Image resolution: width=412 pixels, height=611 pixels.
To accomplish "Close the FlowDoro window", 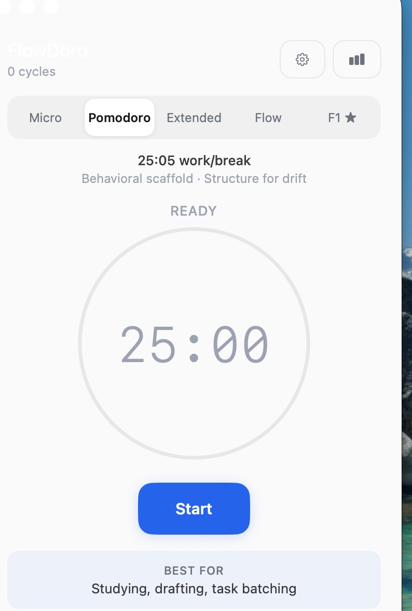I will pyautogui.click(x=4, y=5).
